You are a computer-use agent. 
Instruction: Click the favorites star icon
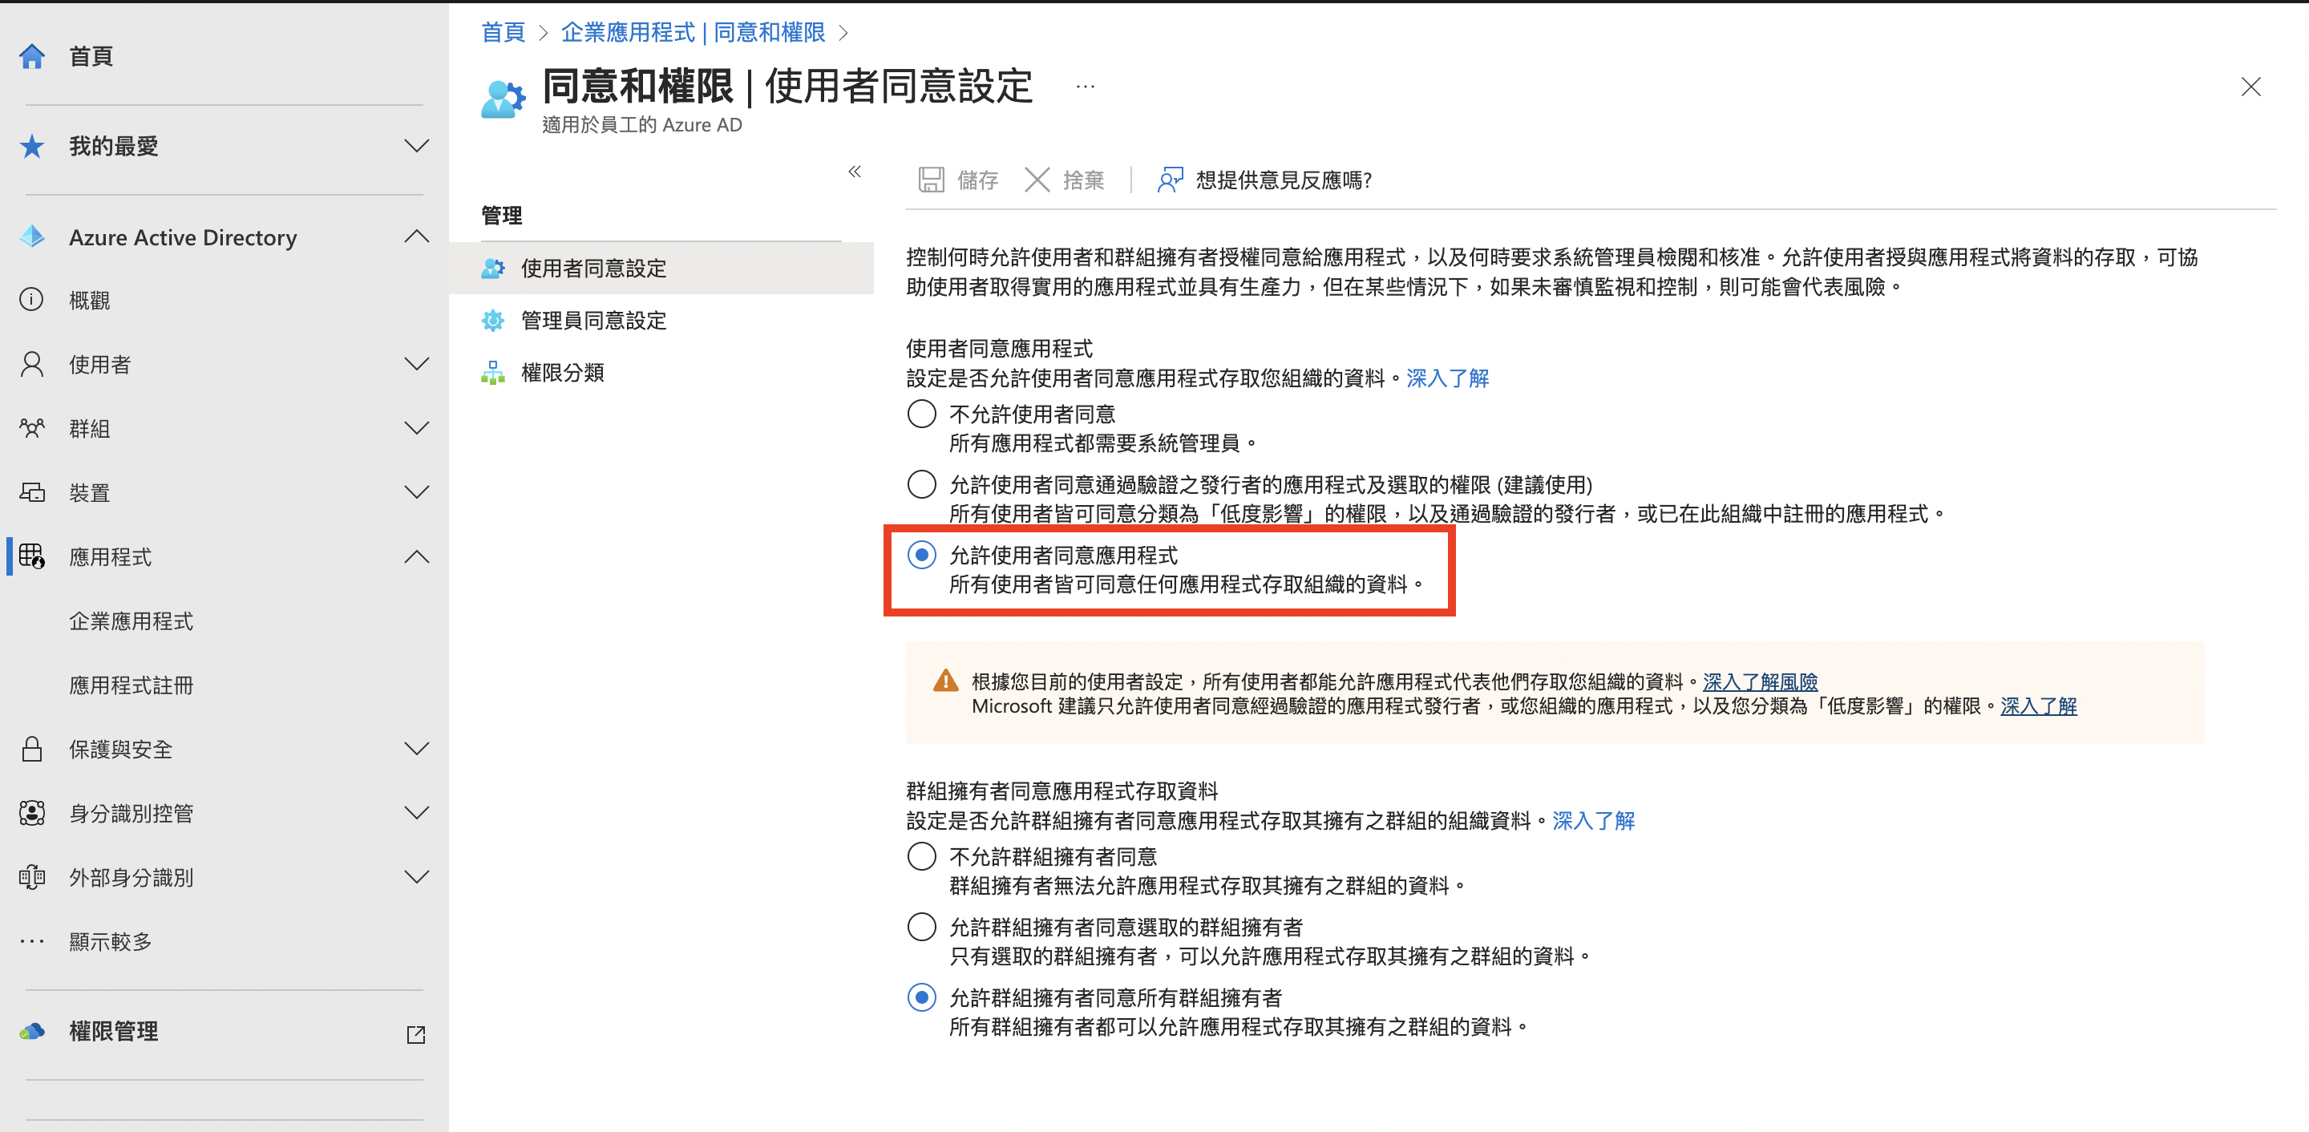coord(32,146)
